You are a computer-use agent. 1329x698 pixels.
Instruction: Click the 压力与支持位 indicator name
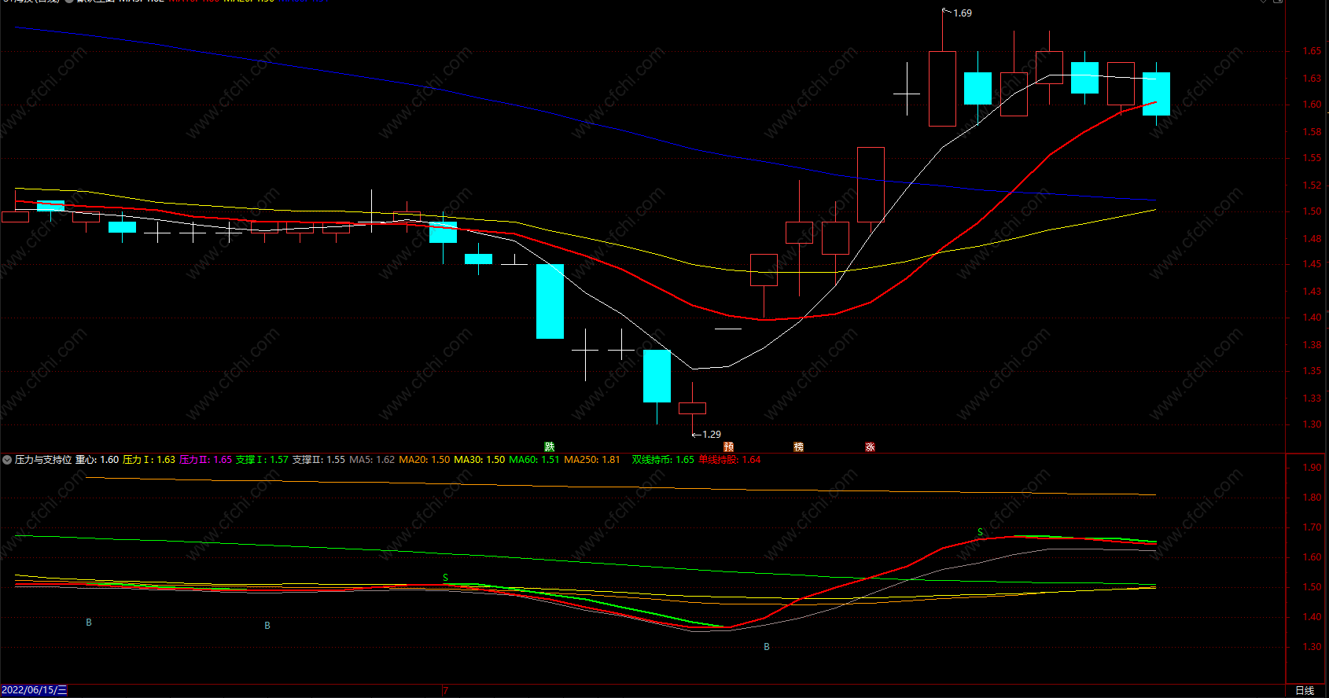[x=43, y=460]
